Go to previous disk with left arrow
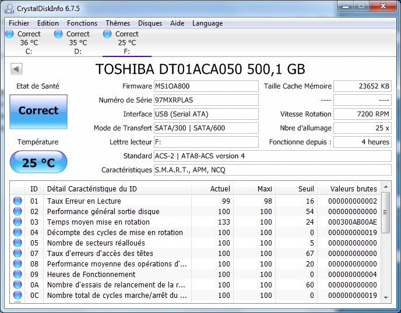Viewport: 401px width, 313px height. pyautogui.click(x=17, y=69)
